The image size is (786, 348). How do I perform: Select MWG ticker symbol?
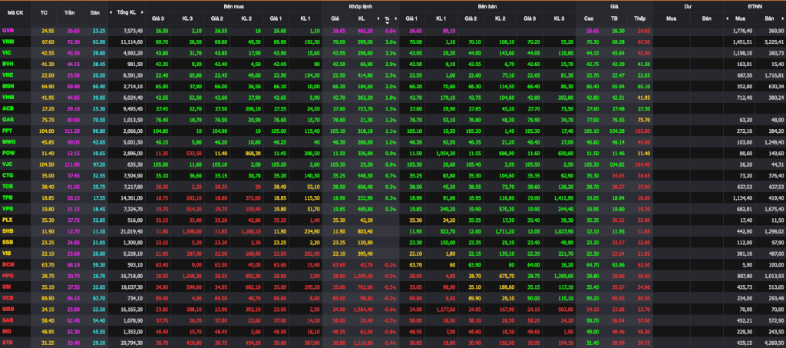point(8,141)
